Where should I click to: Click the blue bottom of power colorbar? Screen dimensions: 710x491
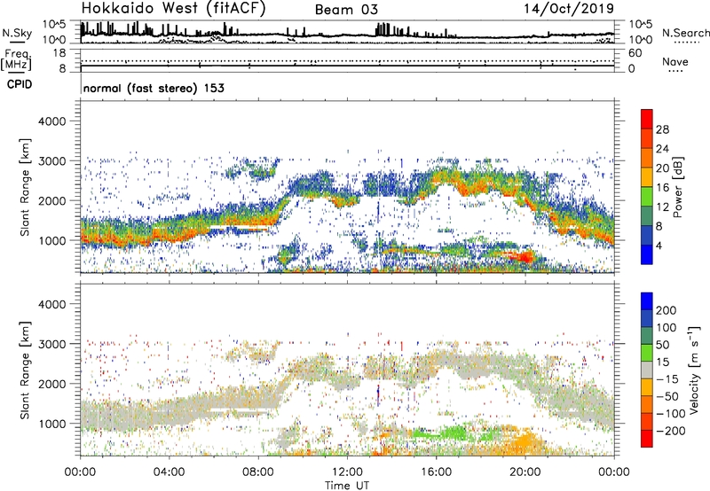tap(647, 254)
